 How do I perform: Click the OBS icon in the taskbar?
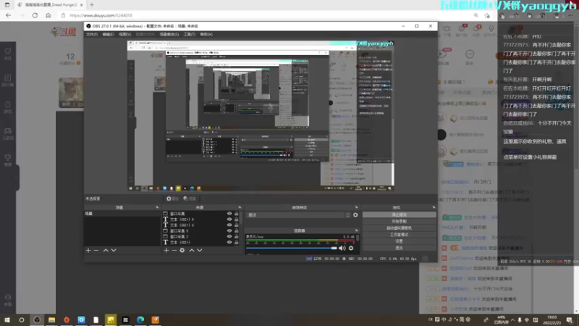tap(37, 319)
